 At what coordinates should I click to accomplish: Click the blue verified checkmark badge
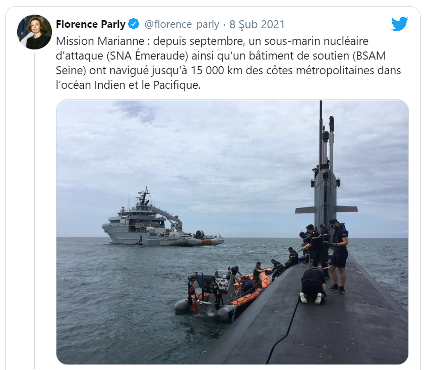(134, 24)
